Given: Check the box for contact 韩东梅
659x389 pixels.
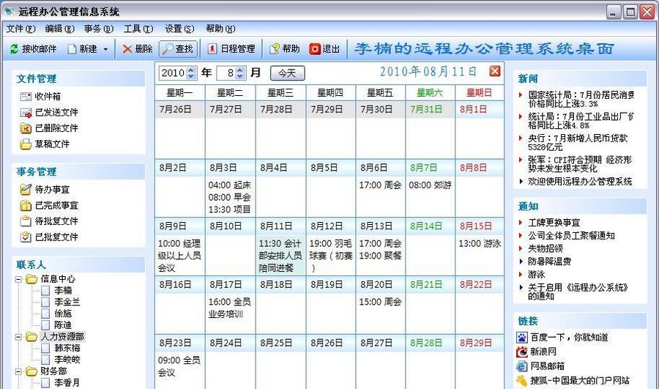Looking at the screenshot, I should click(45, 348).
